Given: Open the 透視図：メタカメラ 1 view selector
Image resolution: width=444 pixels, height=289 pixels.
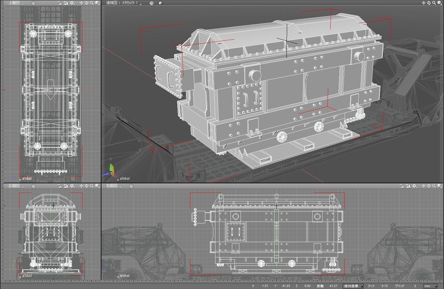Looking at the screenshot, I should tap(124, 3).
